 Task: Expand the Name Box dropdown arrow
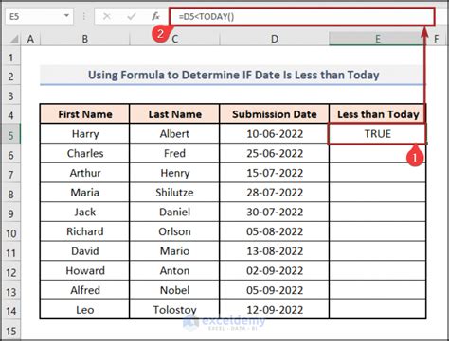66,16
